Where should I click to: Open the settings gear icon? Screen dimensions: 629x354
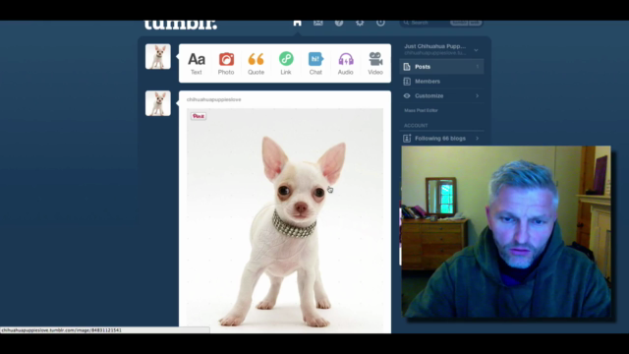point(360,23)
